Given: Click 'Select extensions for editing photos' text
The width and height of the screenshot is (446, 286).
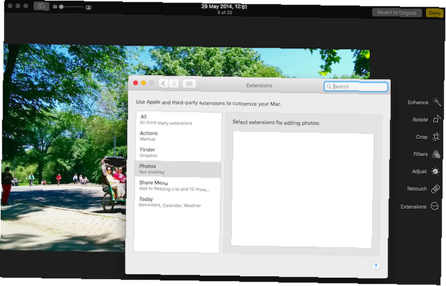Looking at the screenshot, I should [x=276, y=123].
